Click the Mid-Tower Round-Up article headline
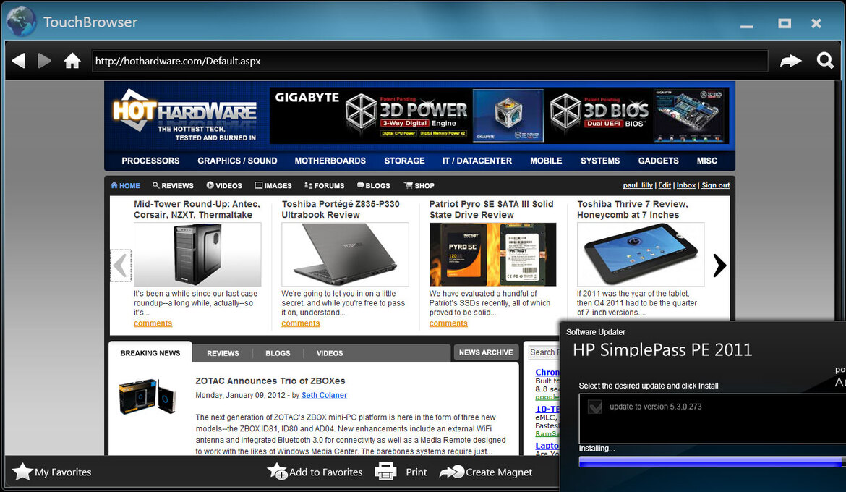Screen dimensions: 846x492 [197, 210]
